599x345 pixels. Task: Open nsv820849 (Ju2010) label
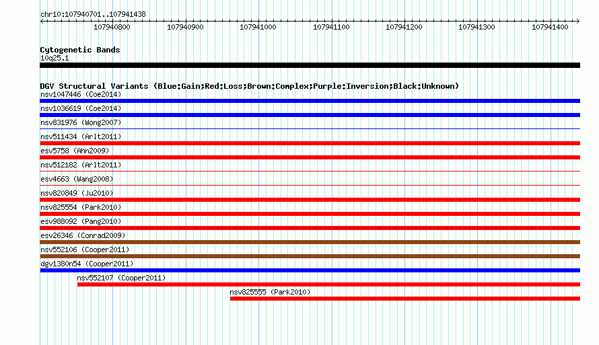[77, 193]
